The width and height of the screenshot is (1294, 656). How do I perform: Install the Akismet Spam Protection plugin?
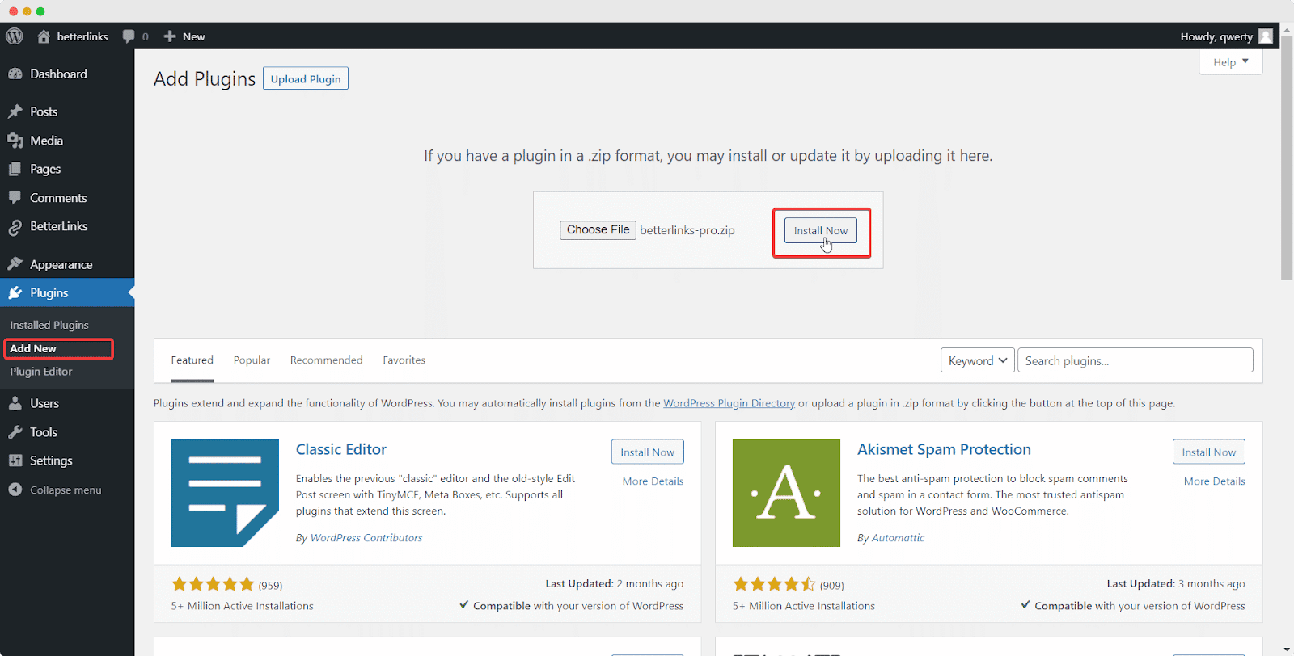pos(1209,452)
